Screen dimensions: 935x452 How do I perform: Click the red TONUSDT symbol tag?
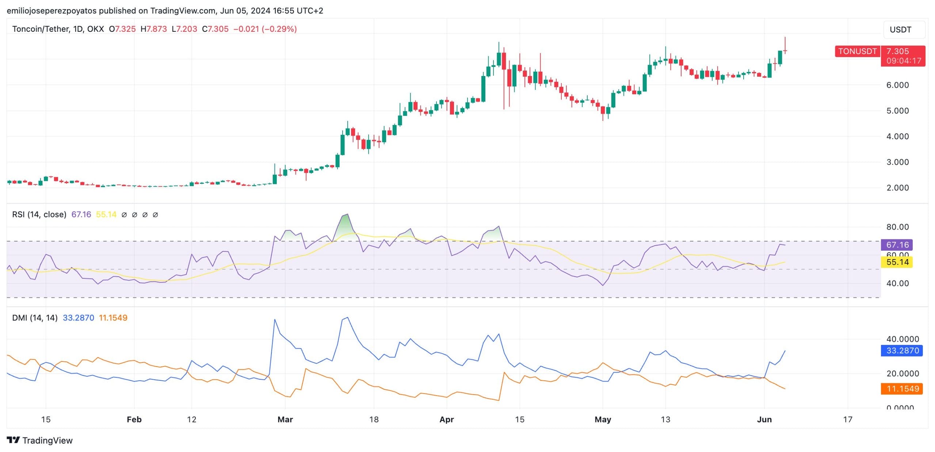(x=857, y=51)
